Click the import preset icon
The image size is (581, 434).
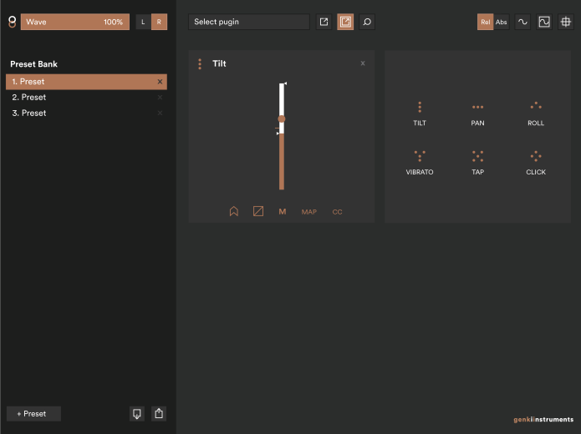(x=137, y=413)
